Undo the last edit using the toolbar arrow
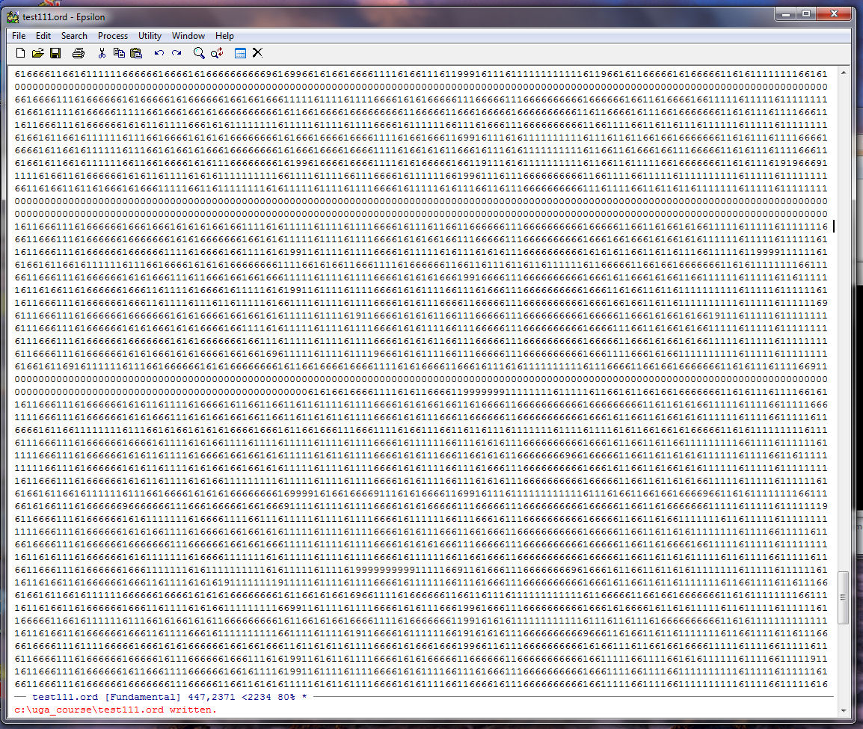863x729 pixels. [x=159, y=53]
